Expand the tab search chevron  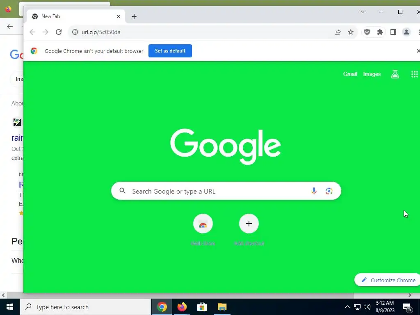tap(363, 12)
